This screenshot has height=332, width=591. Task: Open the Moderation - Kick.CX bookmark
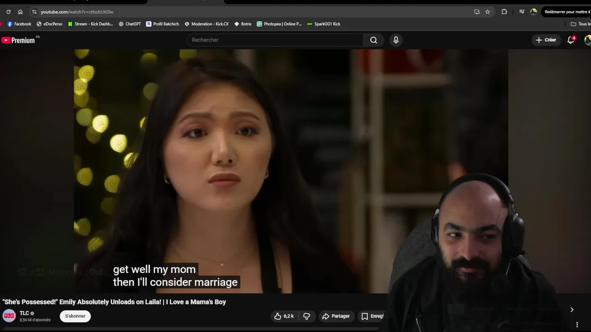click(x=206, y=24)
